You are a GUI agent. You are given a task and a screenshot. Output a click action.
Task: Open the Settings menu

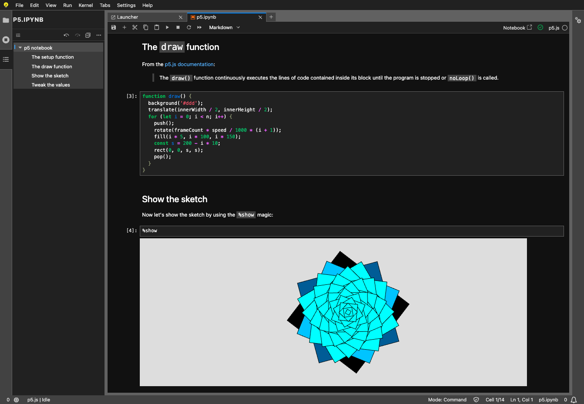126,5
